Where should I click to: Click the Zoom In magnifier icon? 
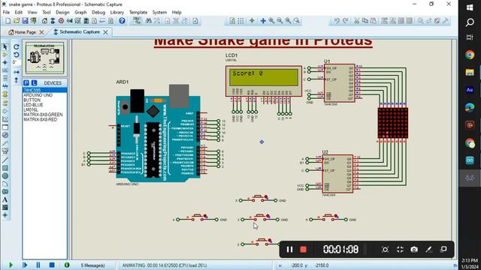click(272, 21)
